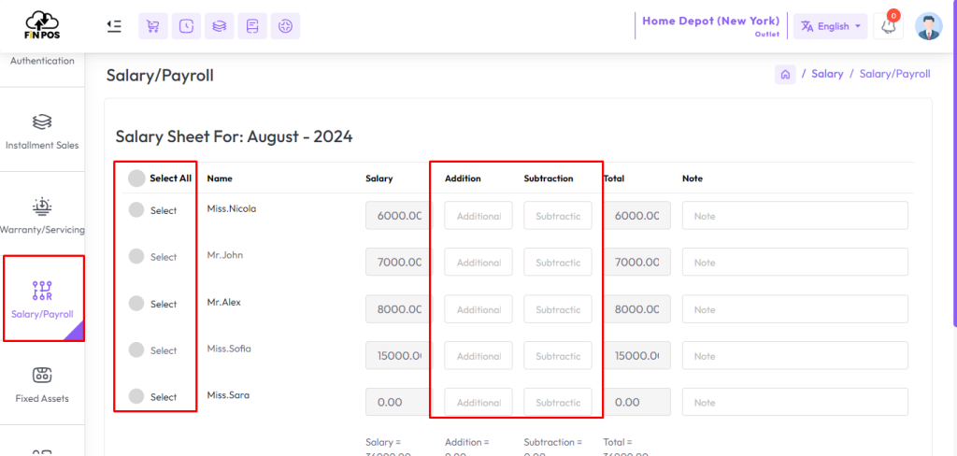Image resolution: width=957 pixels, height=456 pixels.
Task: Click Addition field for Mr.Alex
Action: 478,309
